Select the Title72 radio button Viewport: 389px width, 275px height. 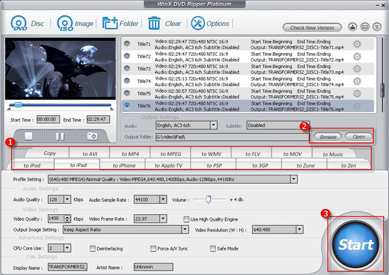coord(127,56)
